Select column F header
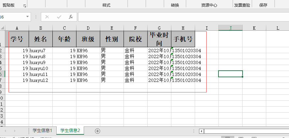This screenshot has height=138, width=289. (135, 28)
